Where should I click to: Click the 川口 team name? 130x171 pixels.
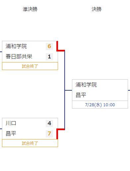(11, 123)
